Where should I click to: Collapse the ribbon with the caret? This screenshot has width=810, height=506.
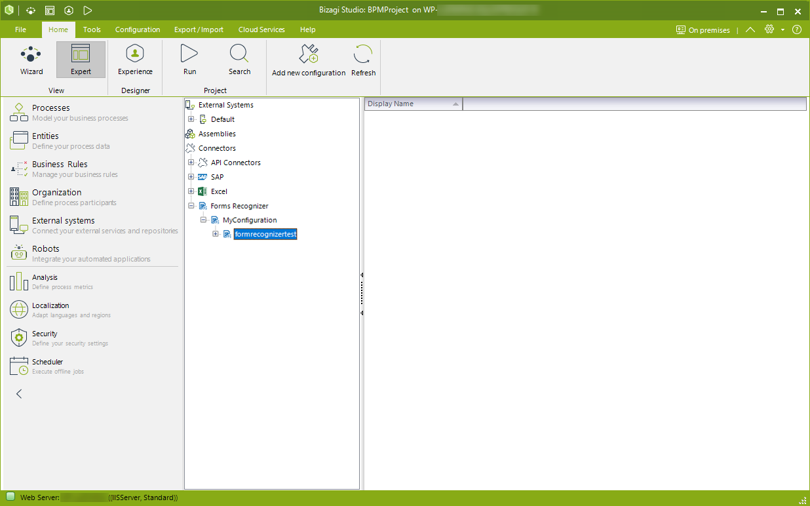click(750, 29)
